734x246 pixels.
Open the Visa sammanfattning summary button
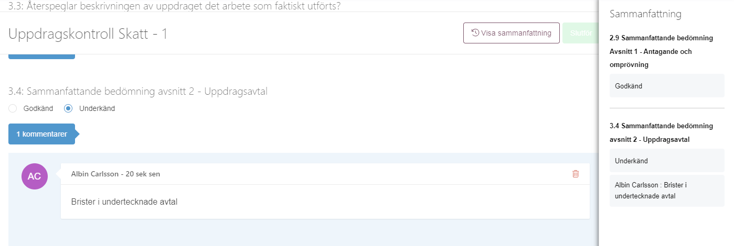(x=512, y=33)
